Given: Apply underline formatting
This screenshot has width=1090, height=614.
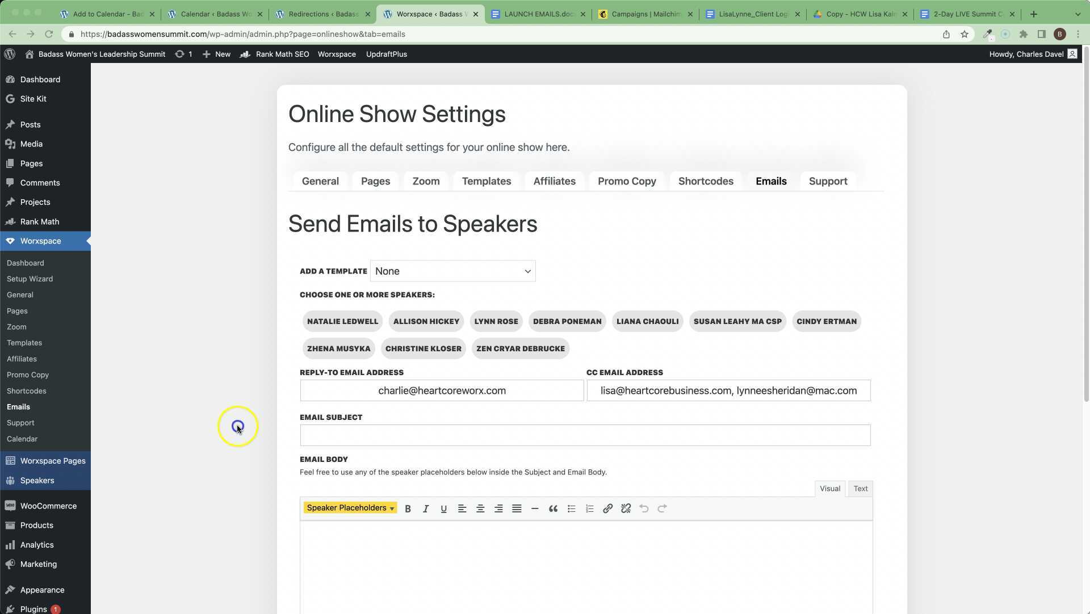Looking at the screenshot, I should click(x=443, y=508).
